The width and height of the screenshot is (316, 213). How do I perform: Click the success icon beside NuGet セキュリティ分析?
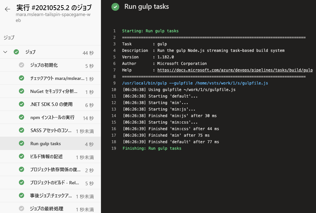[x=22, y=91]
